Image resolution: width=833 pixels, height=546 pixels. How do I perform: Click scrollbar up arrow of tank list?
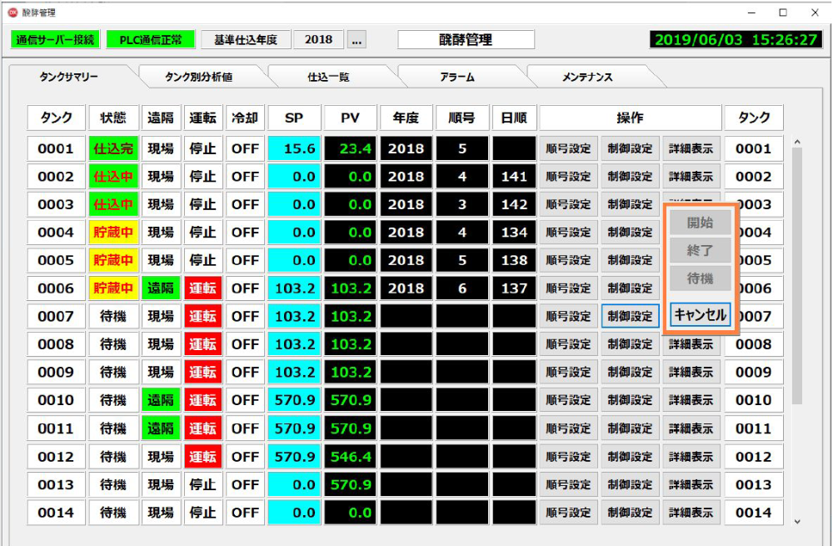pyautogui.click(x=796, y=143)
